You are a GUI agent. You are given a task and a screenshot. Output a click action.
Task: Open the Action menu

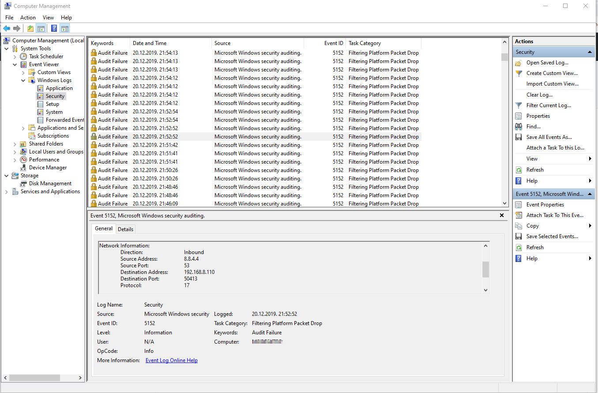28,18
